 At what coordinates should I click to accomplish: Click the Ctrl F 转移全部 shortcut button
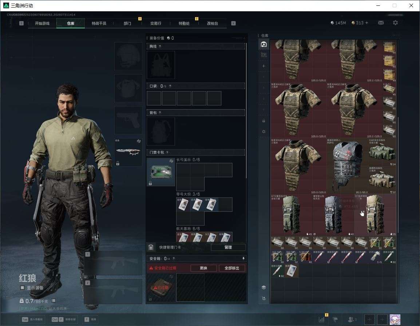click(x=63, y=319)
